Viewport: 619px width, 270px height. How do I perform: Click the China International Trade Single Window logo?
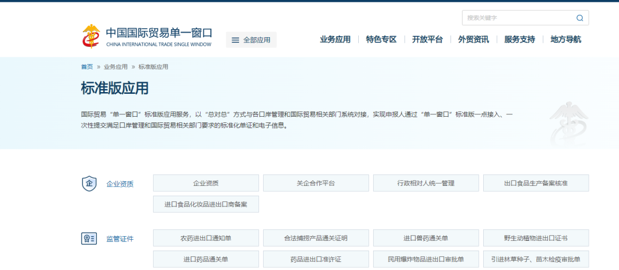click(x=147, y=36)
